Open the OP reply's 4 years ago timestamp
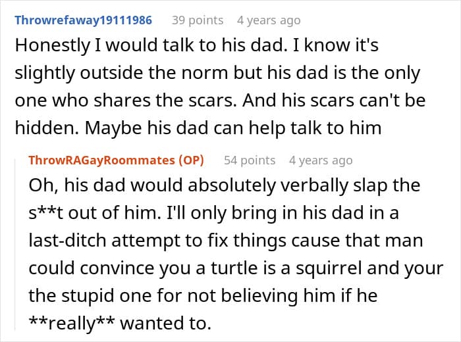This screenshot has width=461, height=342. [x=321, y=160]
